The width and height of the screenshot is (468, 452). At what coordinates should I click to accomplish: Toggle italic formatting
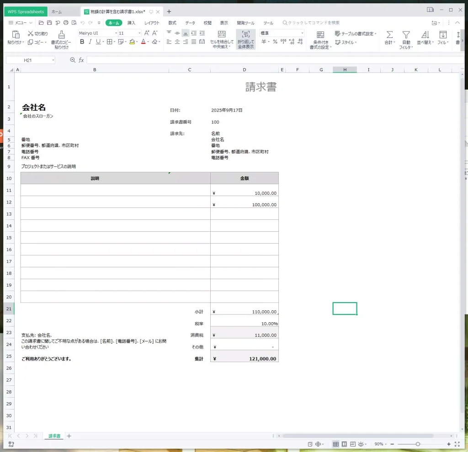[90, 42]
